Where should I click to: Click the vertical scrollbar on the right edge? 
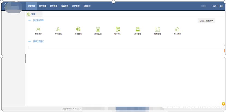pyautogui.click(x=225, y=49)
